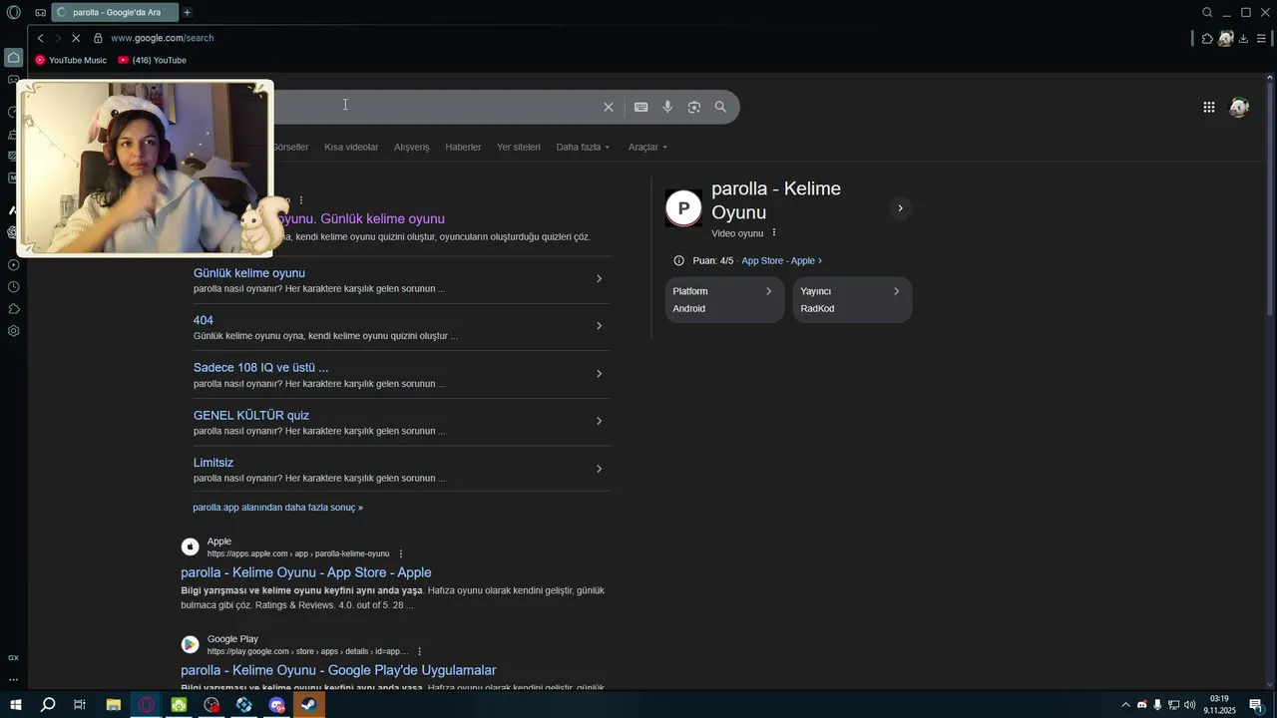Open parolla.app alanından daha fazla sonuç link

click(277, 508)
